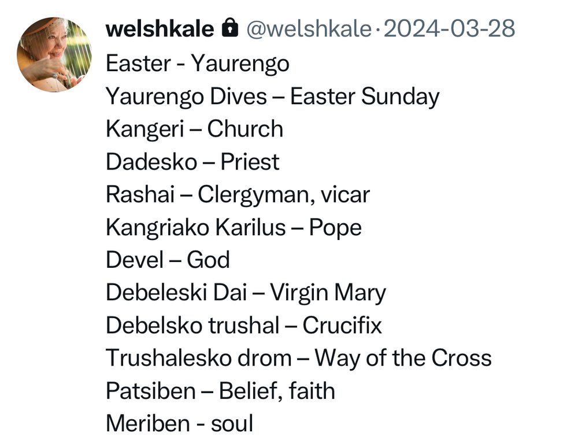Click 'Trushalesko drom – Way of the Cross'

tap(299, 358)
